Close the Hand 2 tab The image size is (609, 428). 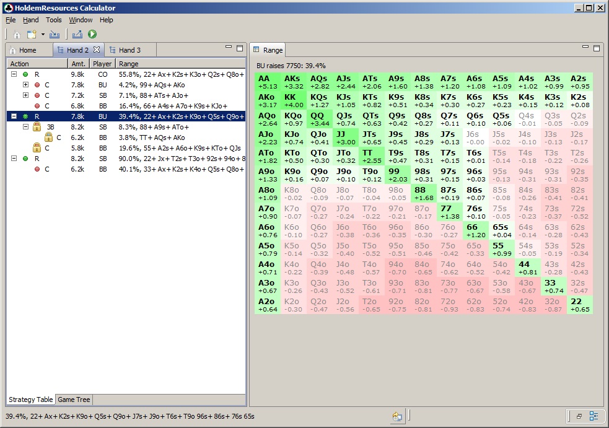coord(97,50)
